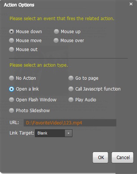Click the Blank link target combo box
Viewport: 137px width, 174px height.
pos(53,133)
